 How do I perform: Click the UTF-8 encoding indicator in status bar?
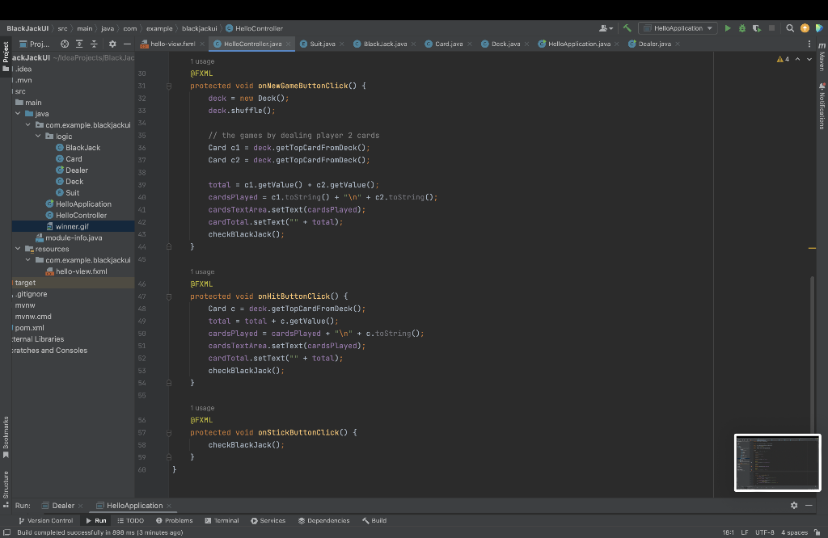tap(765, 532)
